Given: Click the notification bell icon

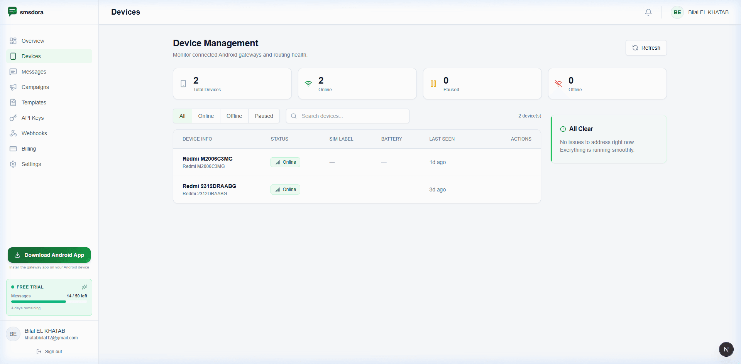Looking at the screenshot, I should [x=648, y=12].
